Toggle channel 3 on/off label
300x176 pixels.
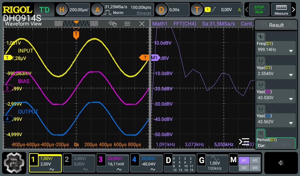(100, 159)
